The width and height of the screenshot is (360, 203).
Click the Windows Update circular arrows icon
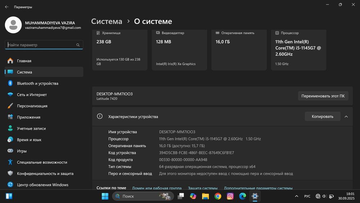10,185
